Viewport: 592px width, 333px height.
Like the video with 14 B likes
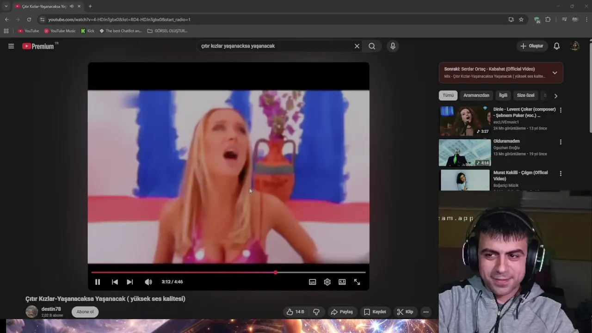295,312
